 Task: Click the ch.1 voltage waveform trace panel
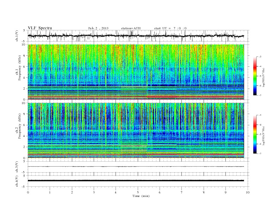(138, 36)
